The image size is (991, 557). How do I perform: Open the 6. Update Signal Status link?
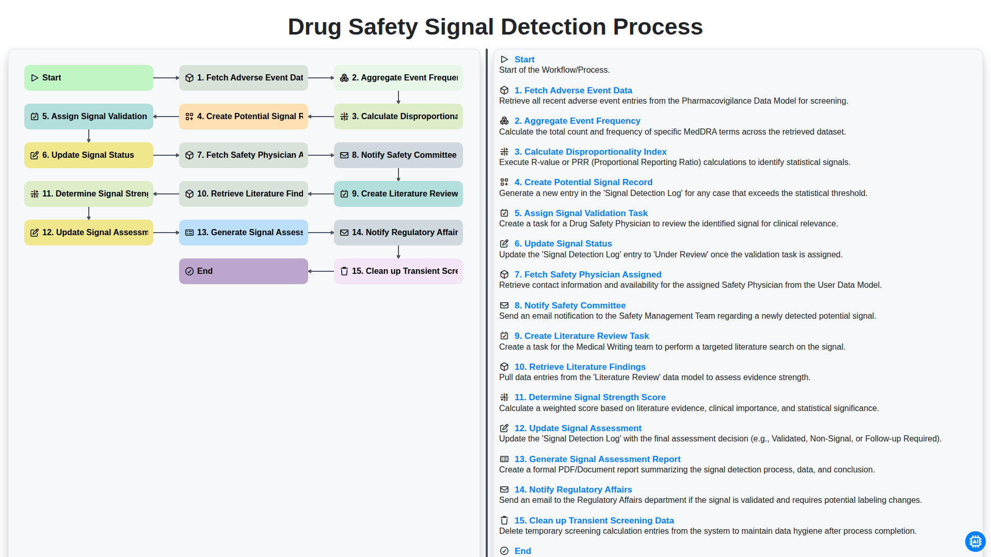563,243
